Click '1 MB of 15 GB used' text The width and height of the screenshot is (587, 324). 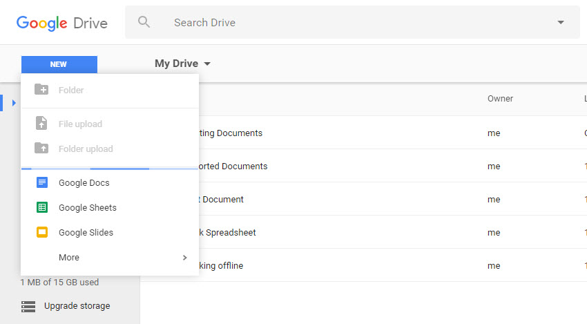(59, 283)
